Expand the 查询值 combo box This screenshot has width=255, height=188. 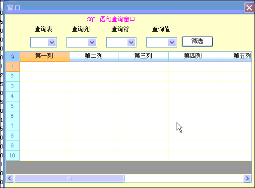click(172, 43)
